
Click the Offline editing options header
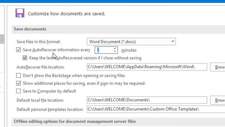point(118,121)
